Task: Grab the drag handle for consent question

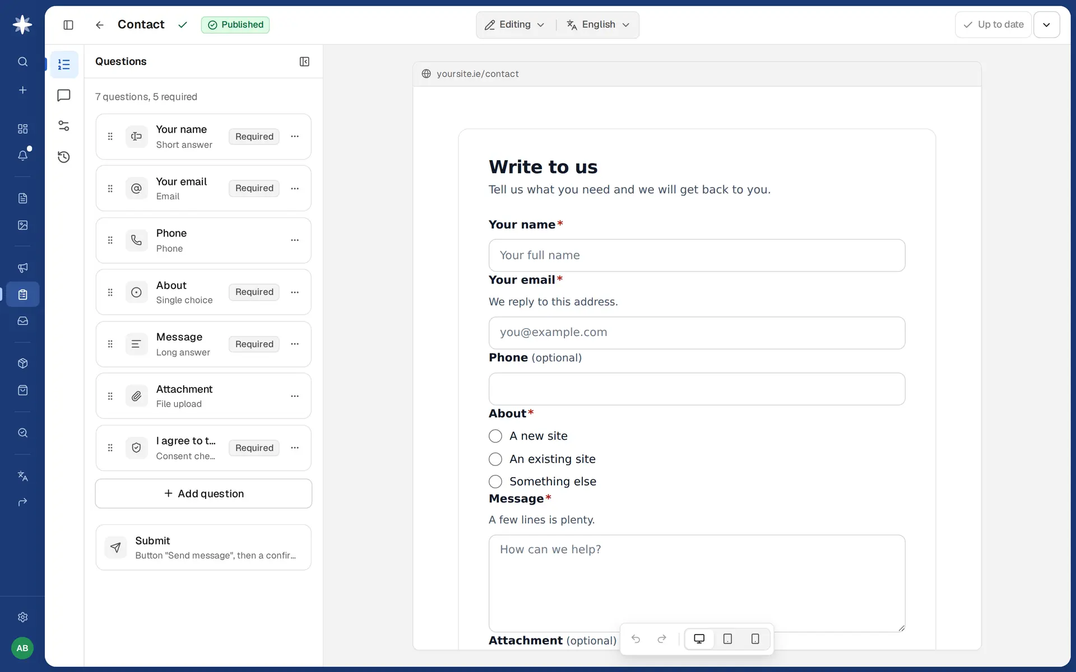Action: tap(110, 448)
